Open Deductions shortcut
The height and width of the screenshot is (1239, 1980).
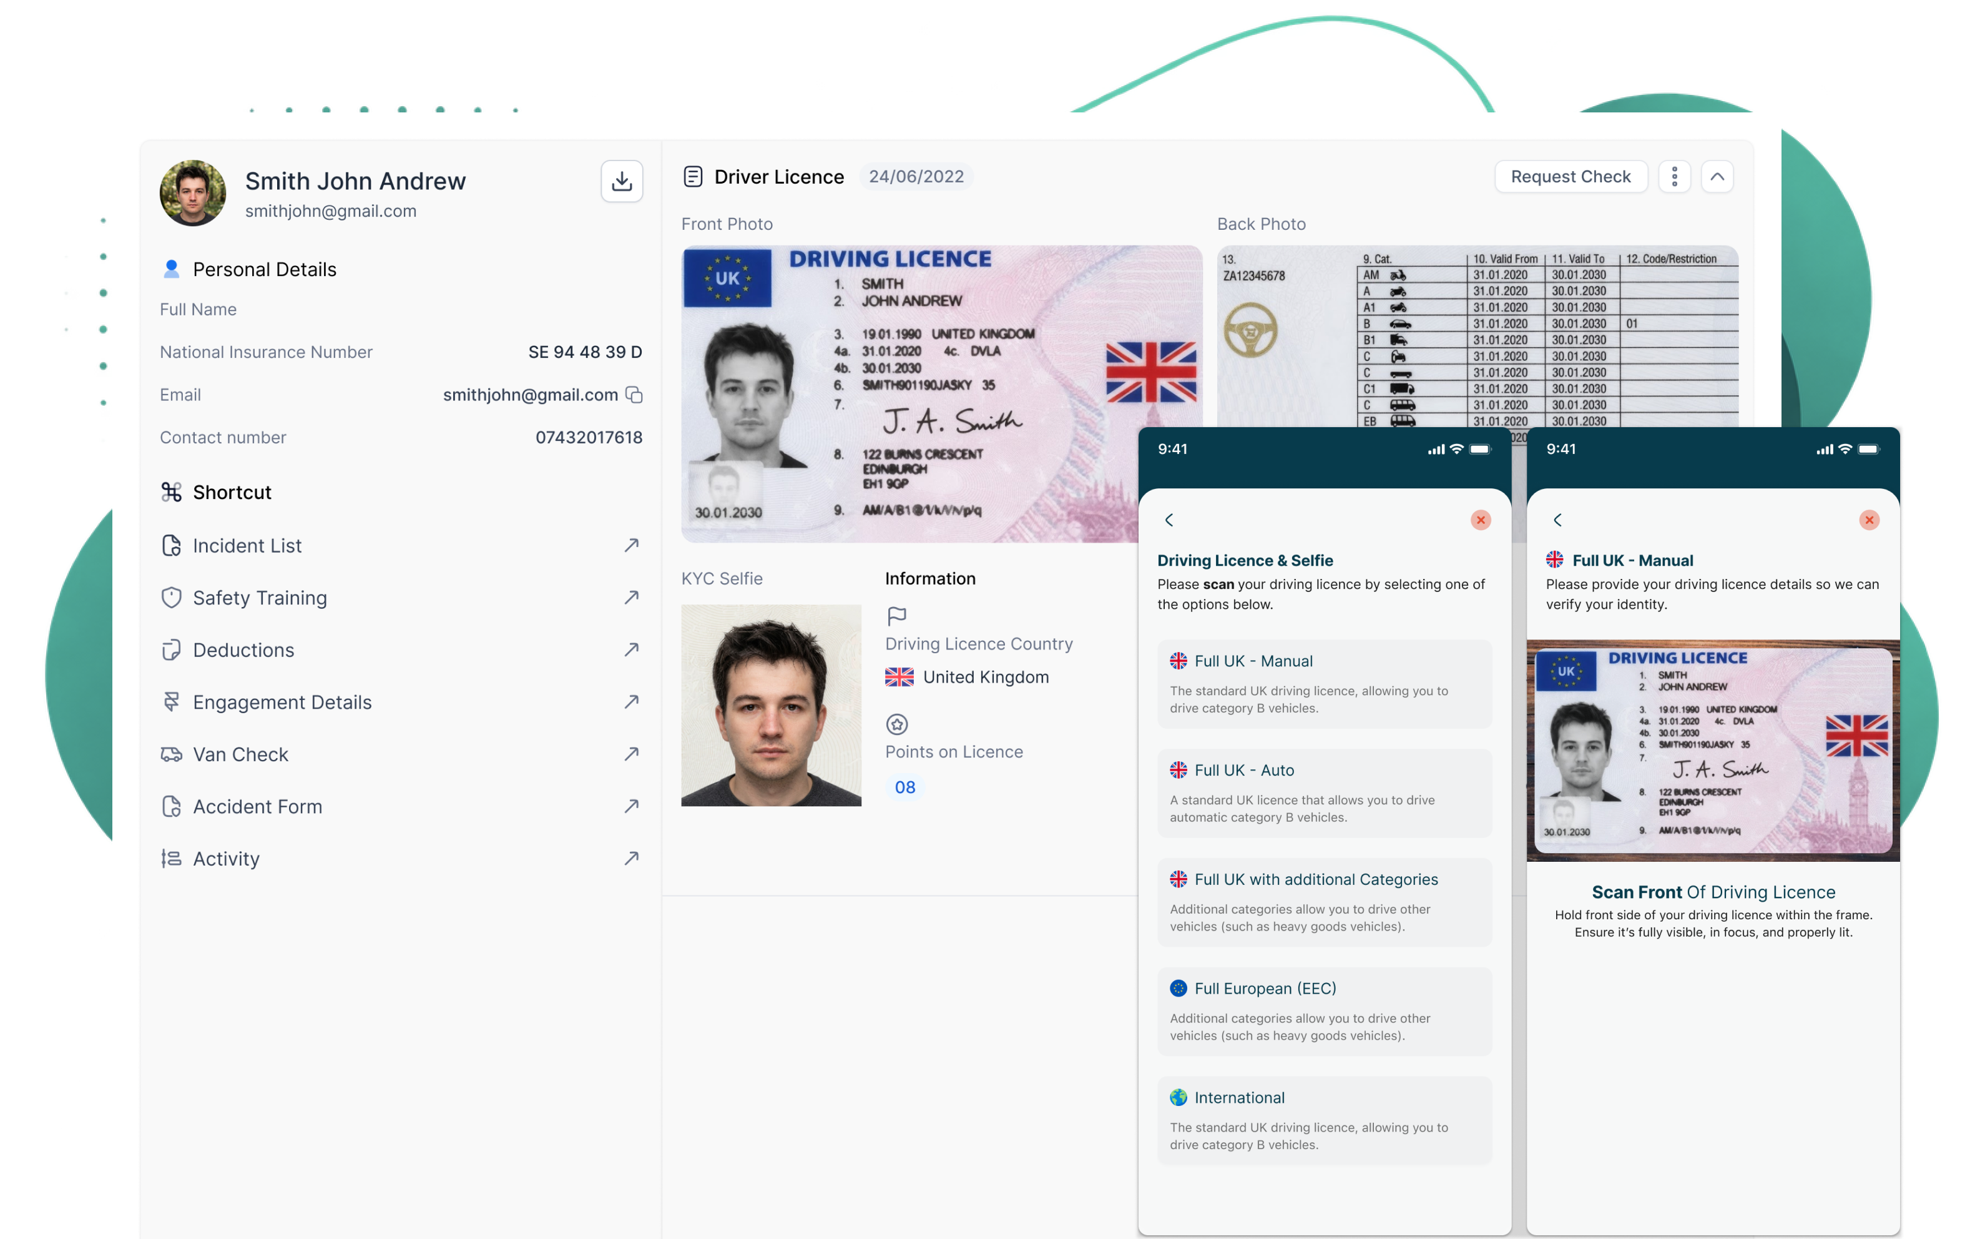point(401,650)
